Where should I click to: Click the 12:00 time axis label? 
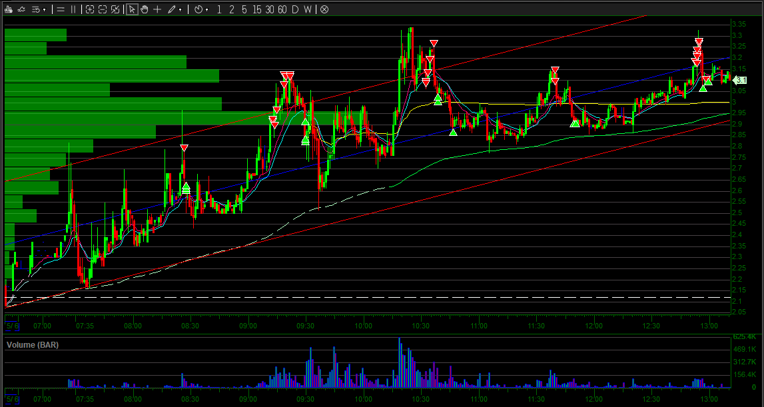(x=594, y=326)
